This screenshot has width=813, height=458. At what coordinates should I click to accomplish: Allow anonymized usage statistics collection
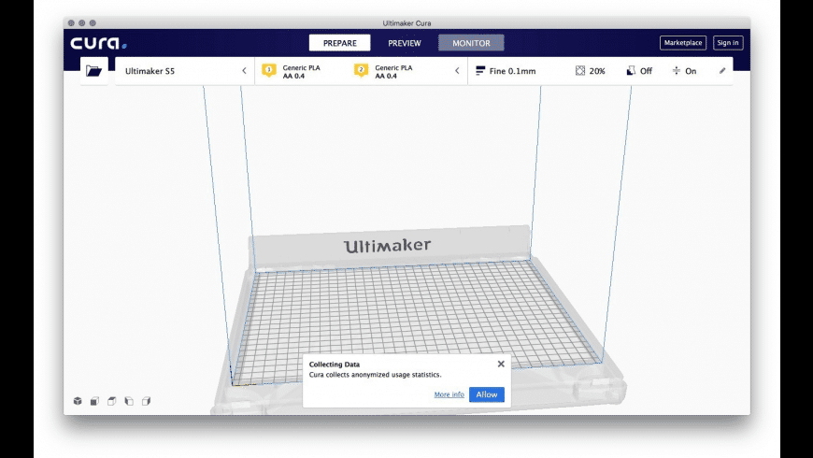[486, 394]
